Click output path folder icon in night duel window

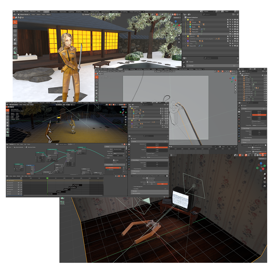pos(167,176)
